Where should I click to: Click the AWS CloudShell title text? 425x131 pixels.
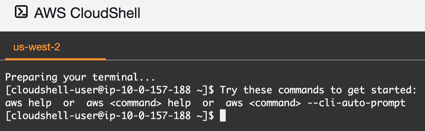click(87, 13)
